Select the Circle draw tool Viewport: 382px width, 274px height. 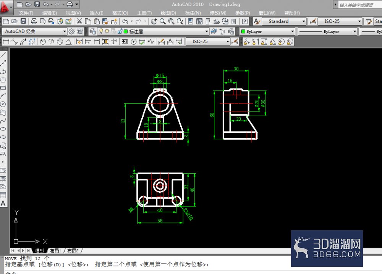(3, 105)
